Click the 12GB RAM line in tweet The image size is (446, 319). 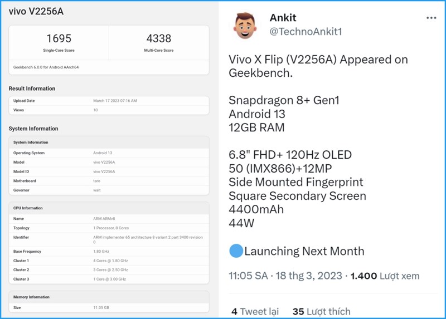tap(256, 127)
